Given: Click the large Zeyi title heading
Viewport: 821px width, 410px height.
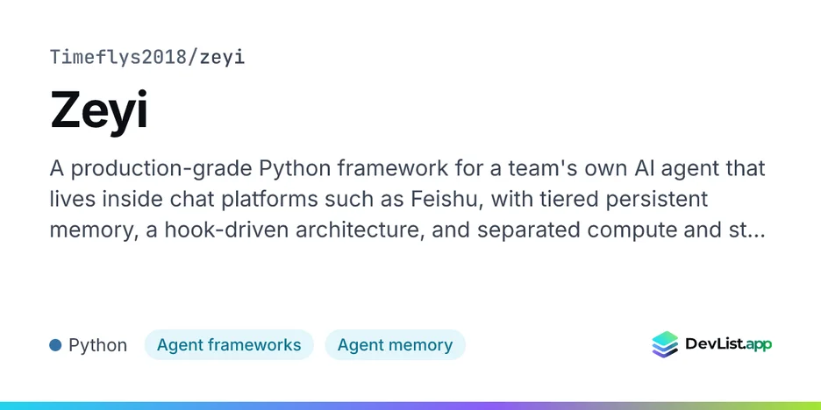Looking at the screenshot, I should coord(99,111).
